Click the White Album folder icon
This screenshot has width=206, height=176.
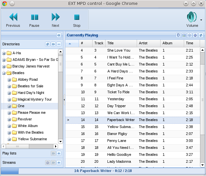click(x=14, y=126)
